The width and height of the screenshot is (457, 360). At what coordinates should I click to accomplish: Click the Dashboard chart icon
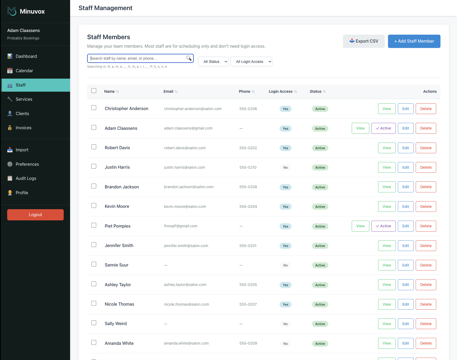coord(10,56)
